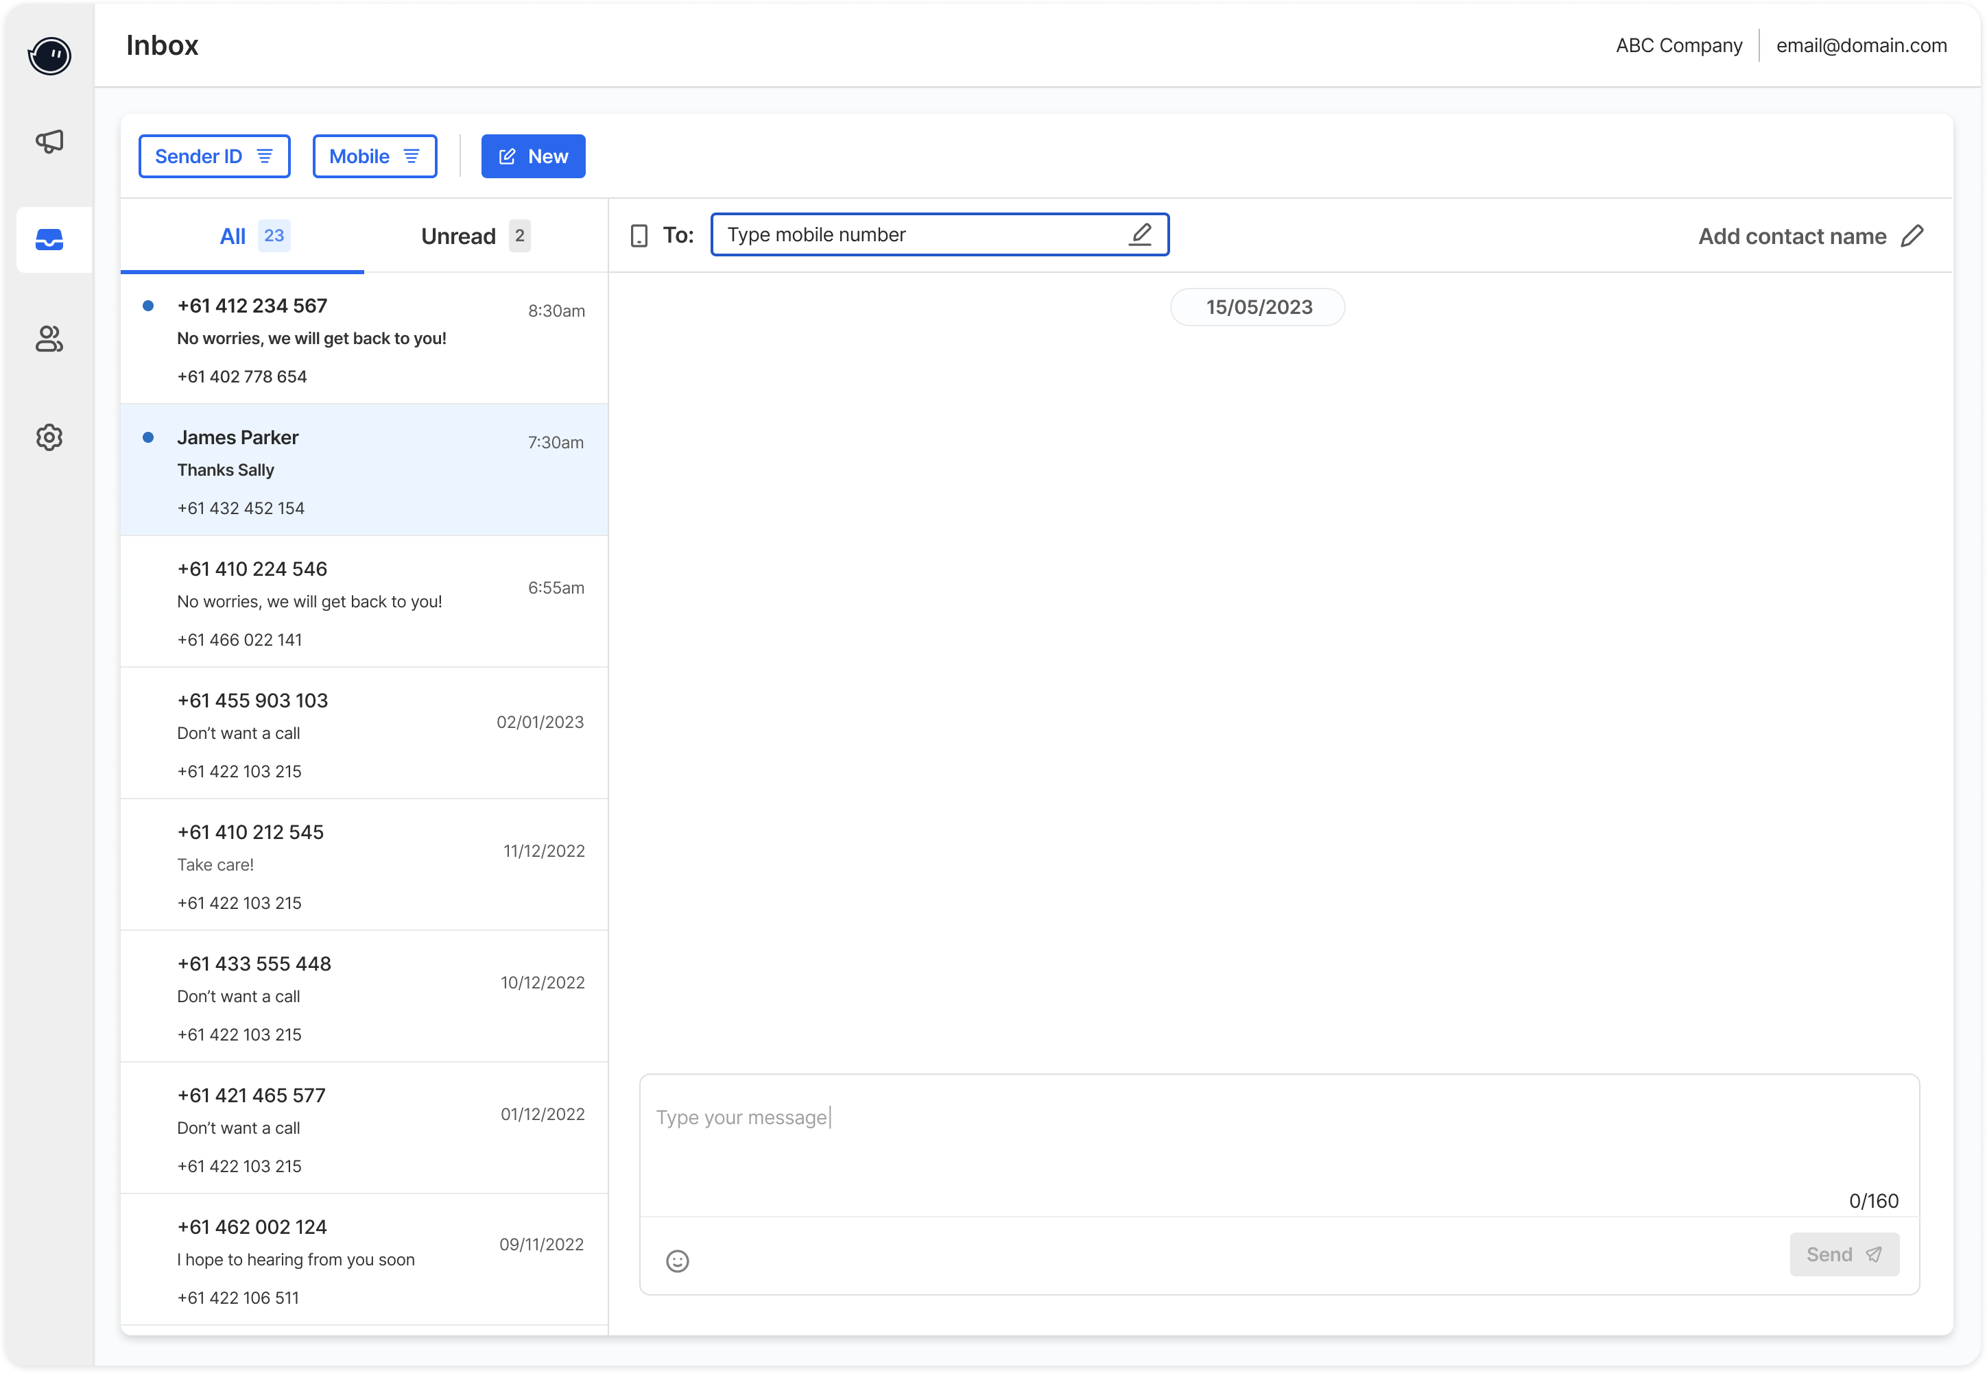
Task: Click the 02/01/2023 date
Action: pyautogui.click(x=540, y=722)
